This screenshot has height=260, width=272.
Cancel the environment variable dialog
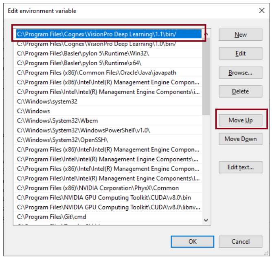pos(240,241)
